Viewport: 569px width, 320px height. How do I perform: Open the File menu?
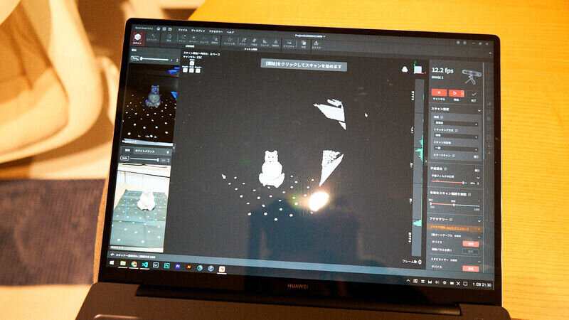coord(183,30)
